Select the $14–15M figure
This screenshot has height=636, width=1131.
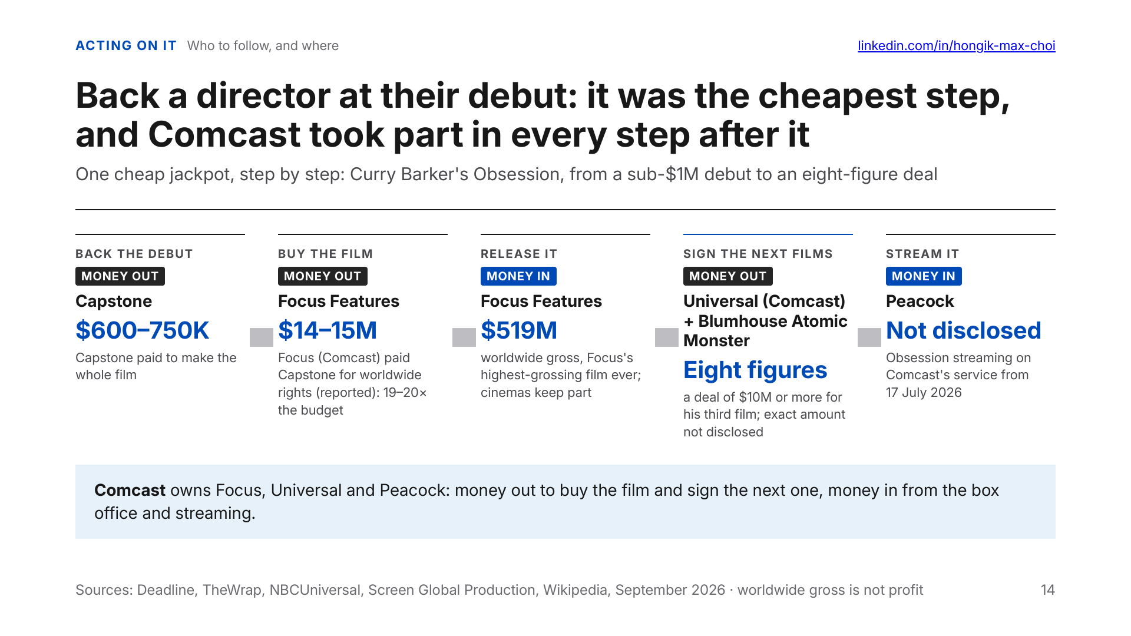pyautogui.click(x=328, y=330)
